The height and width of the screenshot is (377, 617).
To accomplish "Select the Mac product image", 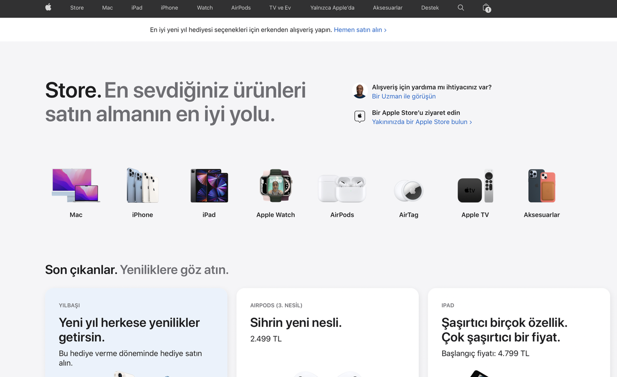I will tap(76, 185).
